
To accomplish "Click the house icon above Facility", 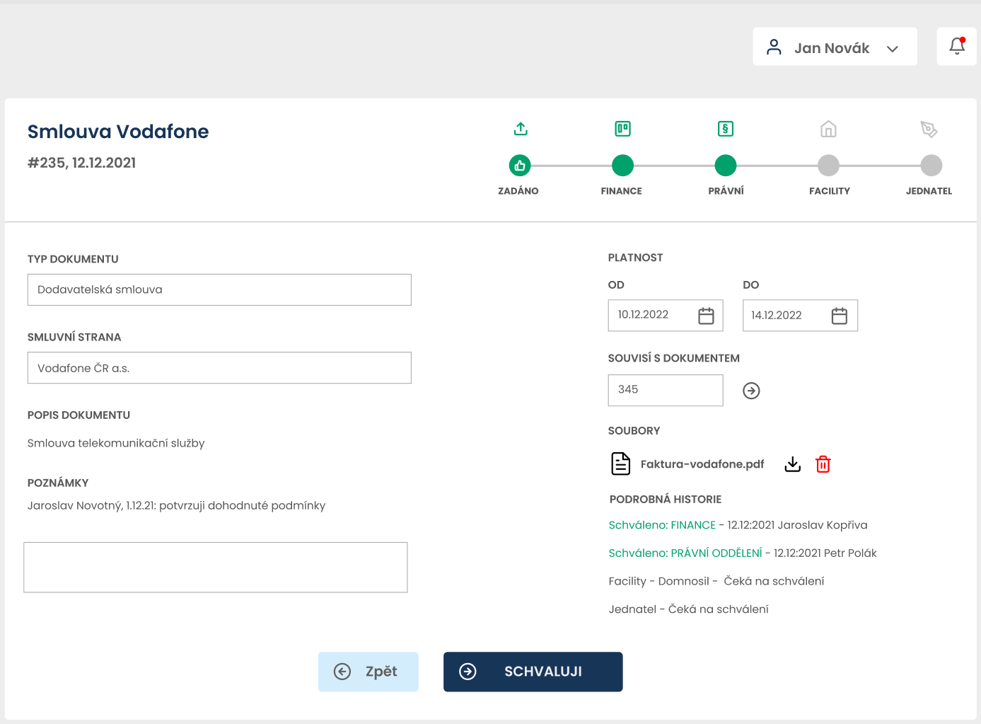I will 828,129.
